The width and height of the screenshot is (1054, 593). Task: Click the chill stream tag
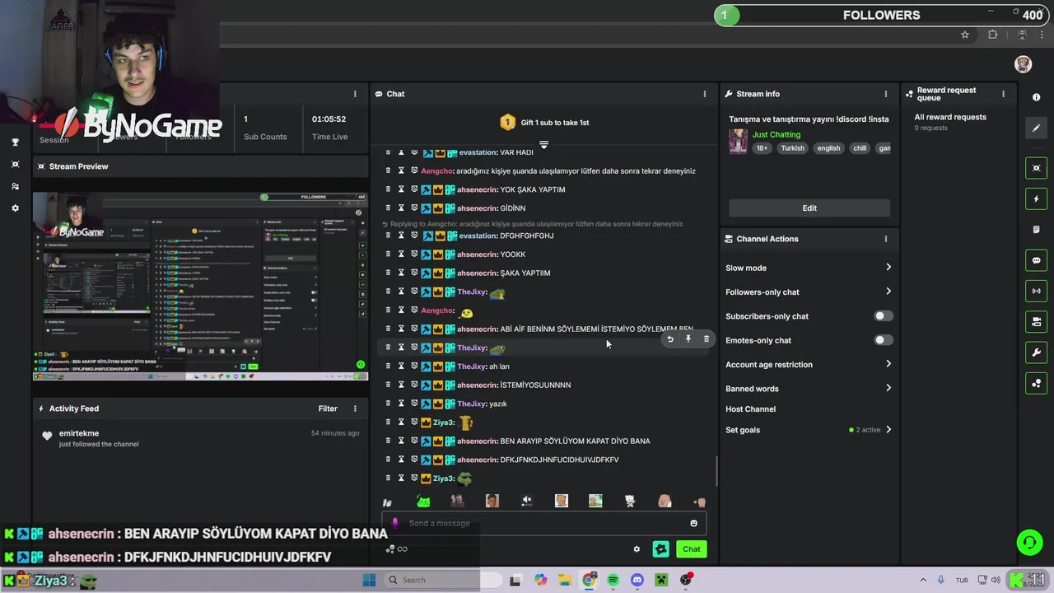coord(860,148)
